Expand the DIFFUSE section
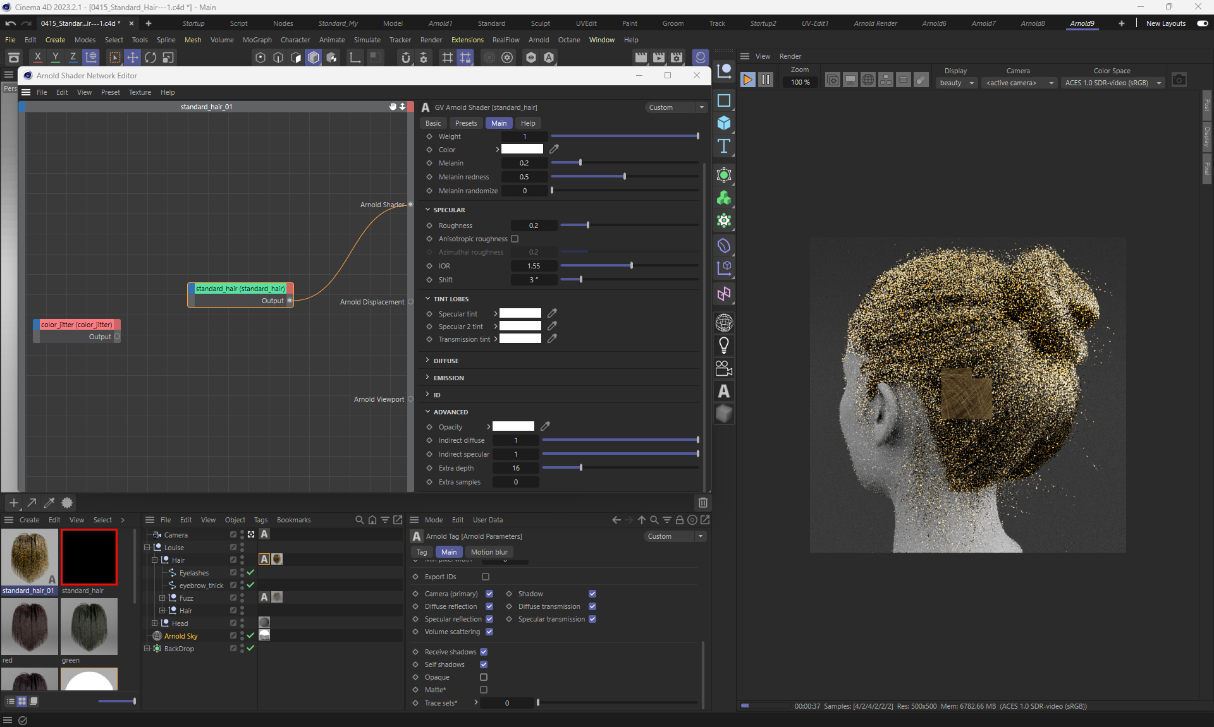The image size is (1214, 727). tap(445, 361)
